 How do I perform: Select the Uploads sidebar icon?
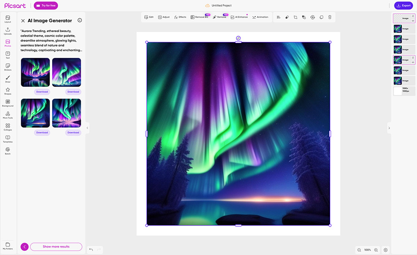(x=8, y=31)
